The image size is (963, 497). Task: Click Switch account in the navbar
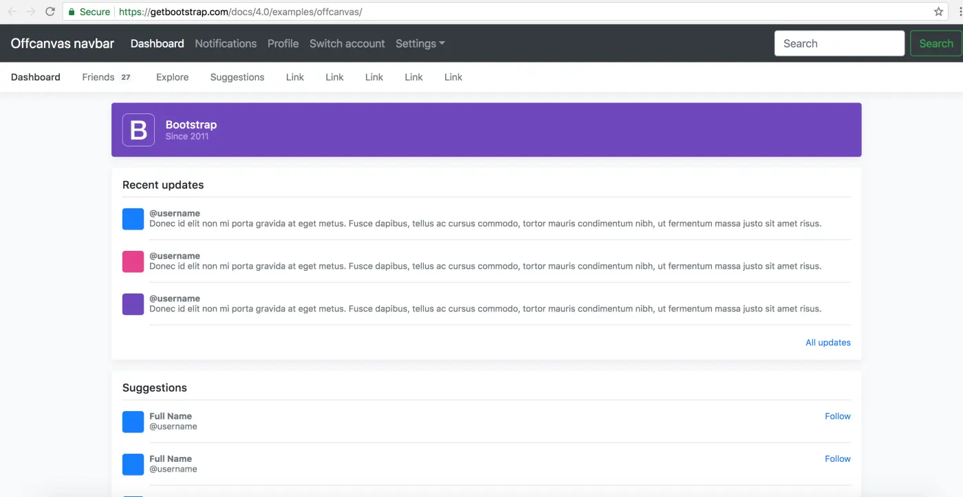point(347,43)
